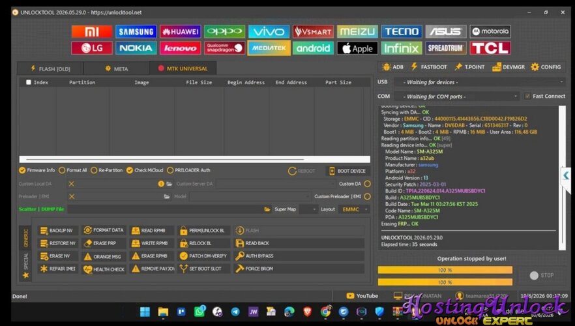Click the AUTH BYPASS button
The image size is (575, 326).
point(299,256)
